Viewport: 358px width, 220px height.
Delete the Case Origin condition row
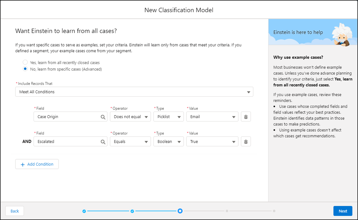tap(245, 116)
